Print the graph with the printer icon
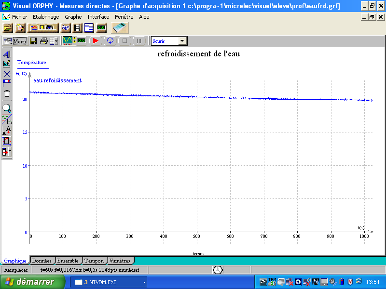The height and width of the screenshot is (289, 386). pos(44,41)
